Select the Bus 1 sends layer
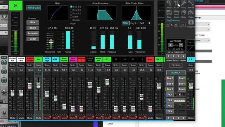 point(170,78)
